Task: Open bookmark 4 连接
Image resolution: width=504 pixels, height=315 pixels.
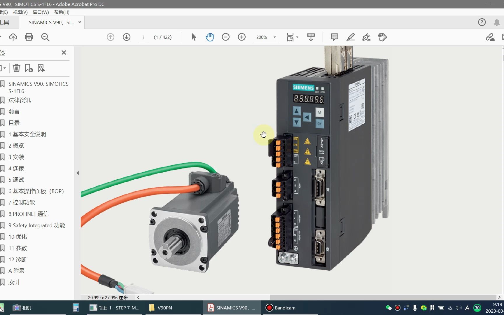Action: point(16,168)
